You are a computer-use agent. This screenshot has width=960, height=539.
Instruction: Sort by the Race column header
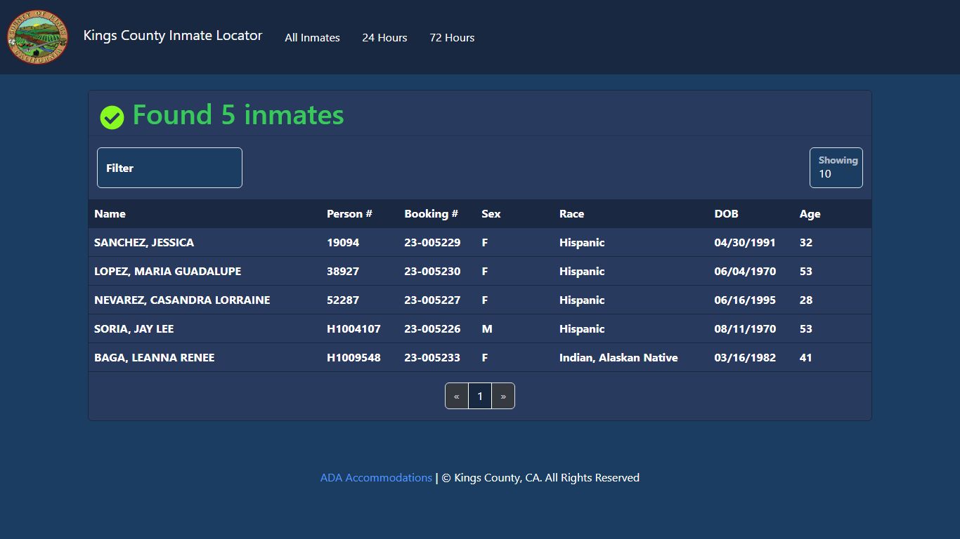coord(571,214)
